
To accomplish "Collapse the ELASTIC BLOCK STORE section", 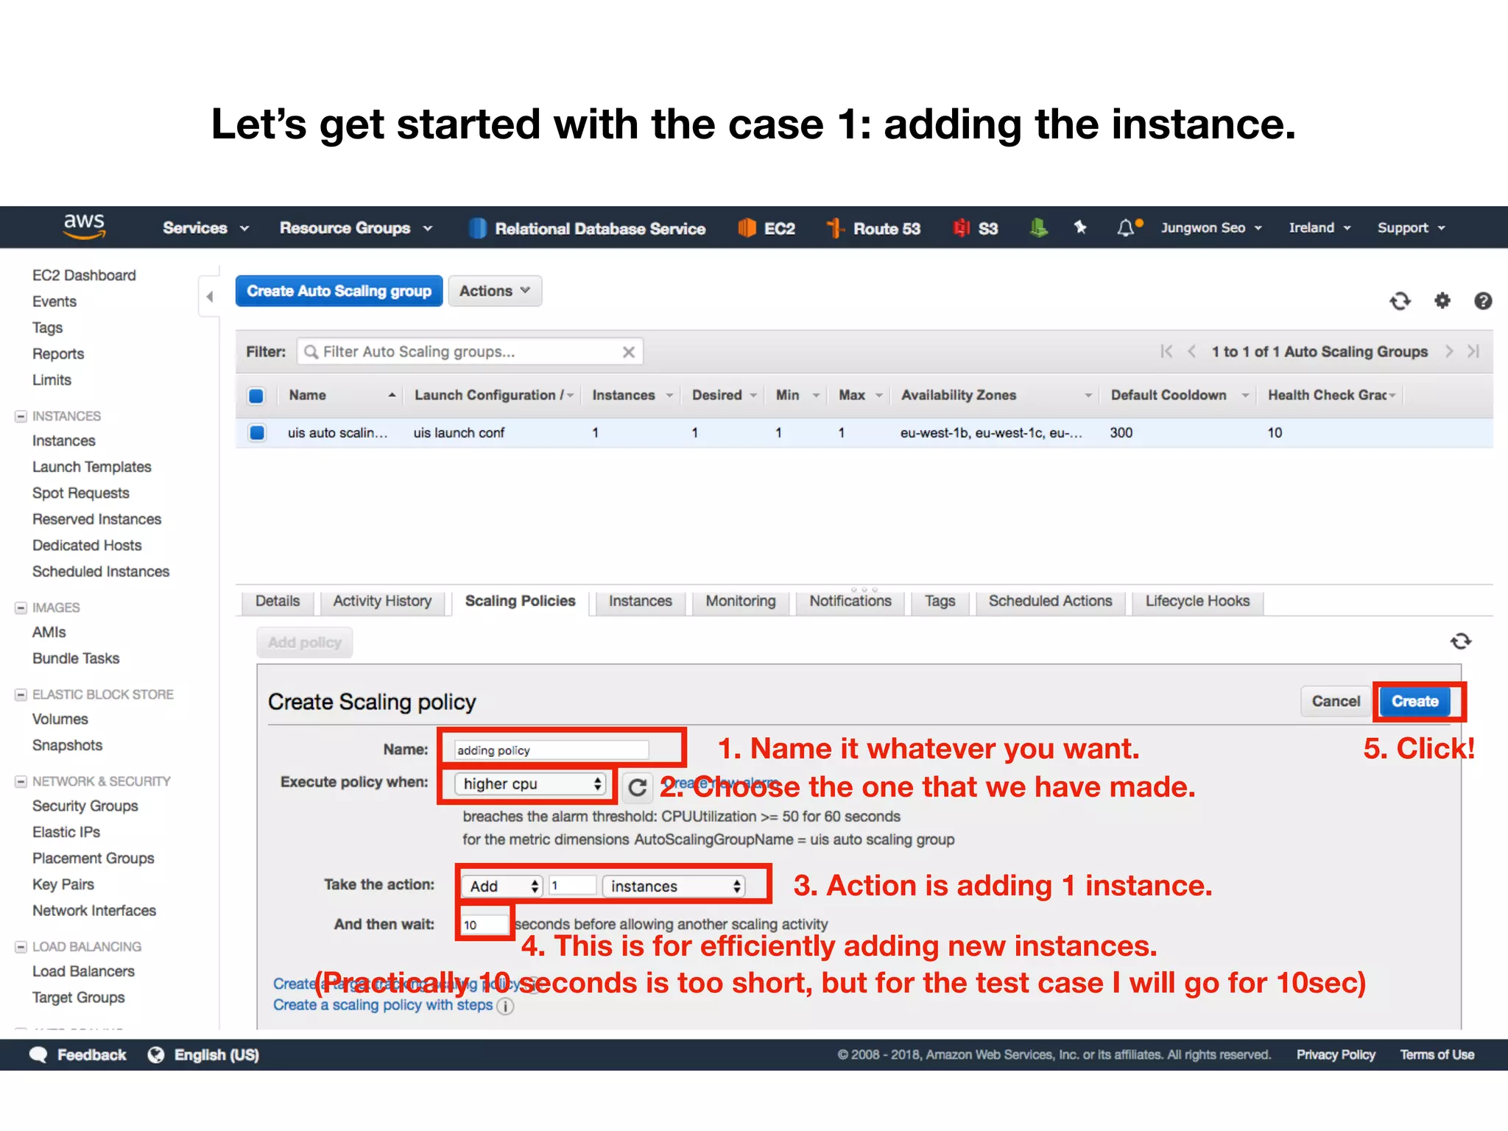I will tap(21, 695).
